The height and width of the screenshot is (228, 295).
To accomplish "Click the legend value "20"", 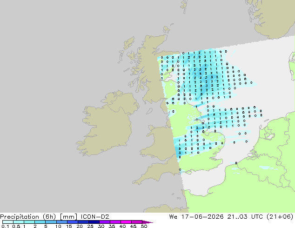I will [x=80, y=226].
